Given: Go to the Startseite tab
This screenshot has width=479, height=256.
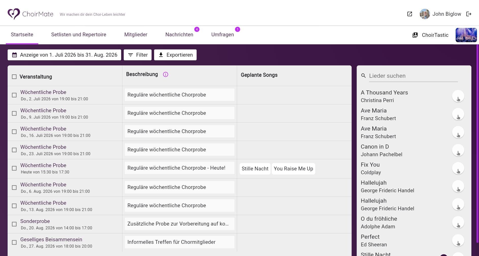Looking at the screenshot, I should [22, 35].
